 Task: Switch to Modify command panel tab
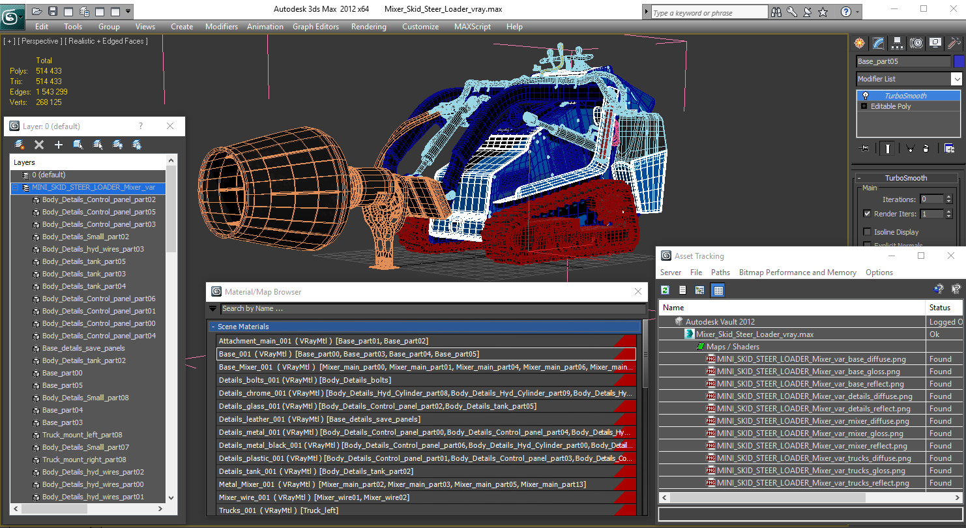tap(879, 43)
